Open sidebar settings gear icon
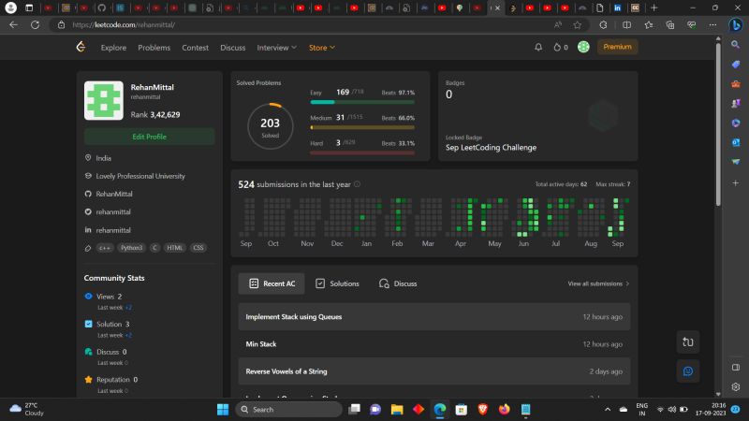Image resolution: width=749 pixels, height=421 pixels. tap(736, 386)
